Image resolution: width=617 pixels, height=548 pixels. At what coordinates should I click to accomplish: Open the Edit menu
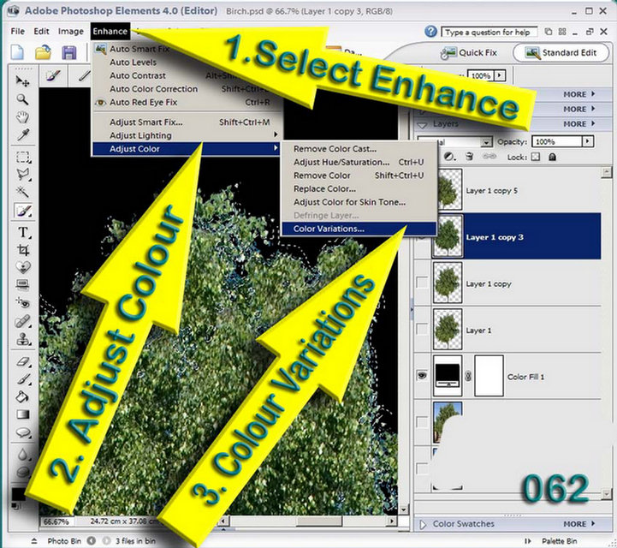(x=41, y=31)
